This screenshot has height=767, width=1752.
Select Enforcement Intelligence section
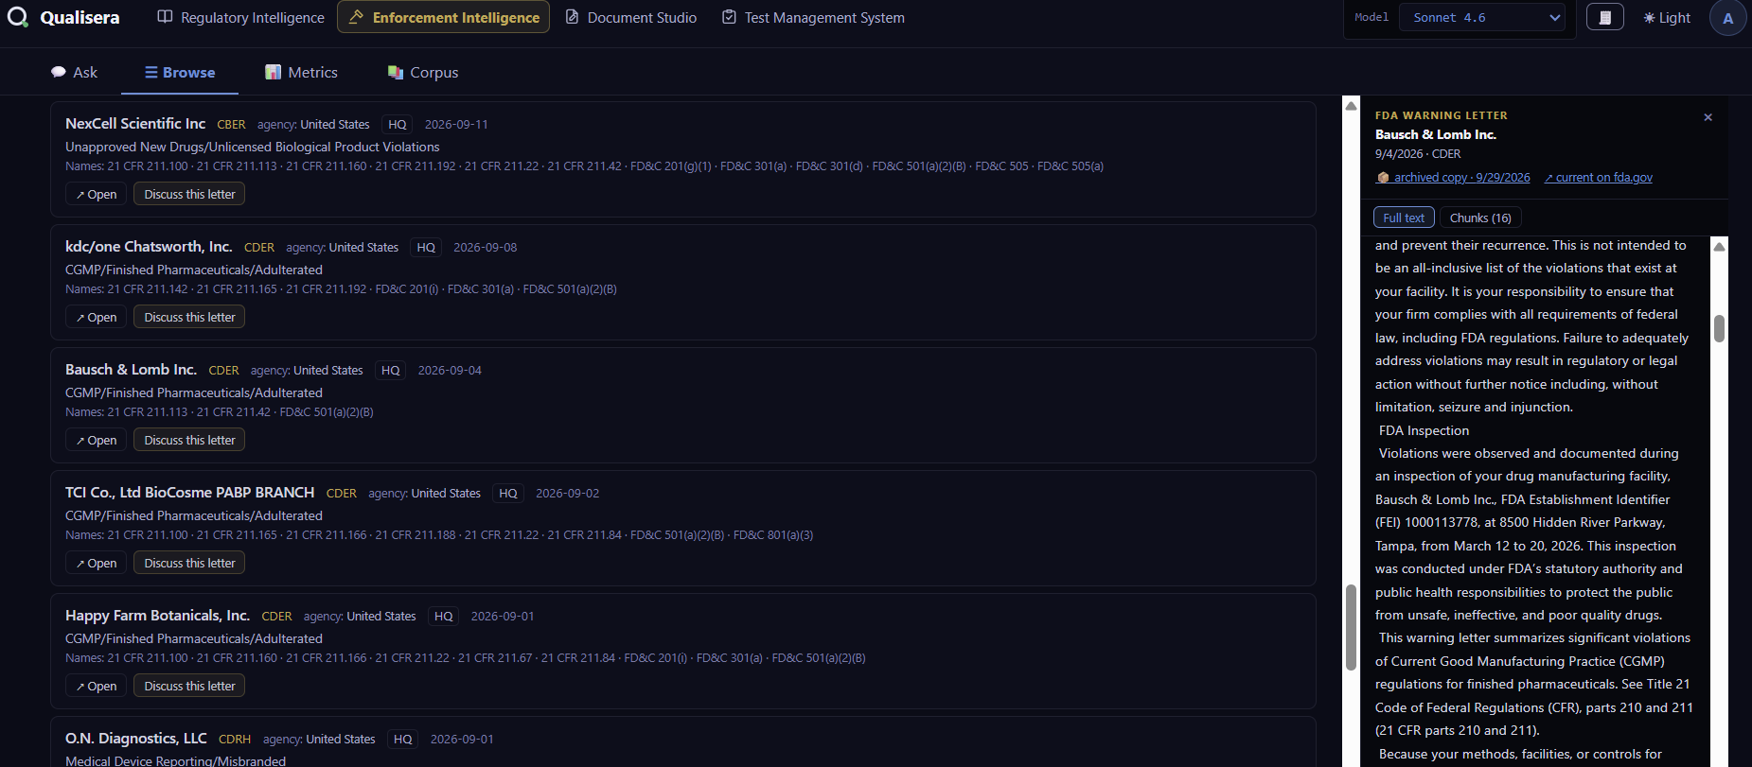point(443,17)
